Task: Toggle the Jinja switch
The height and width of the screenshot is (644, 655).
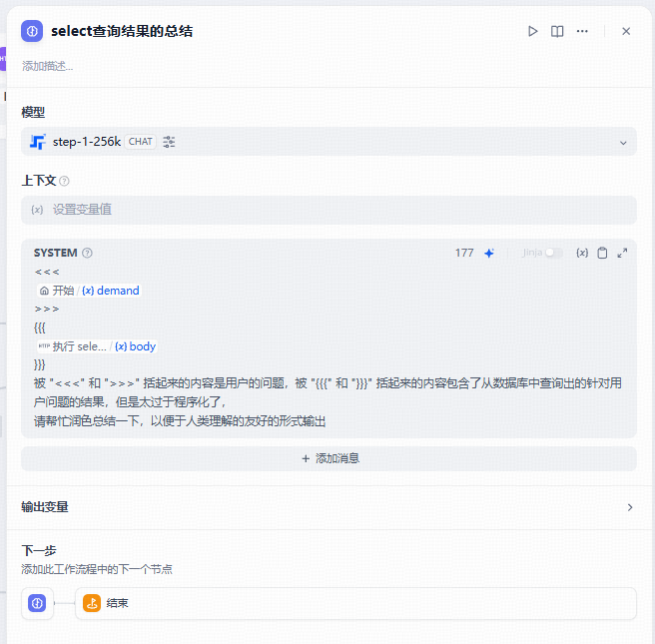Action: 554,253
